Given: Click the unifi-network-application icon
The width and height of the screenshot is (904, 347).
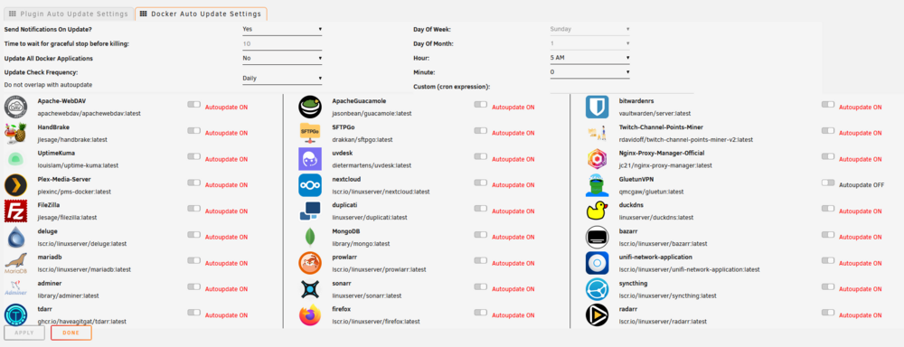Looking at the screenshot, I should (x=597, y=263).
